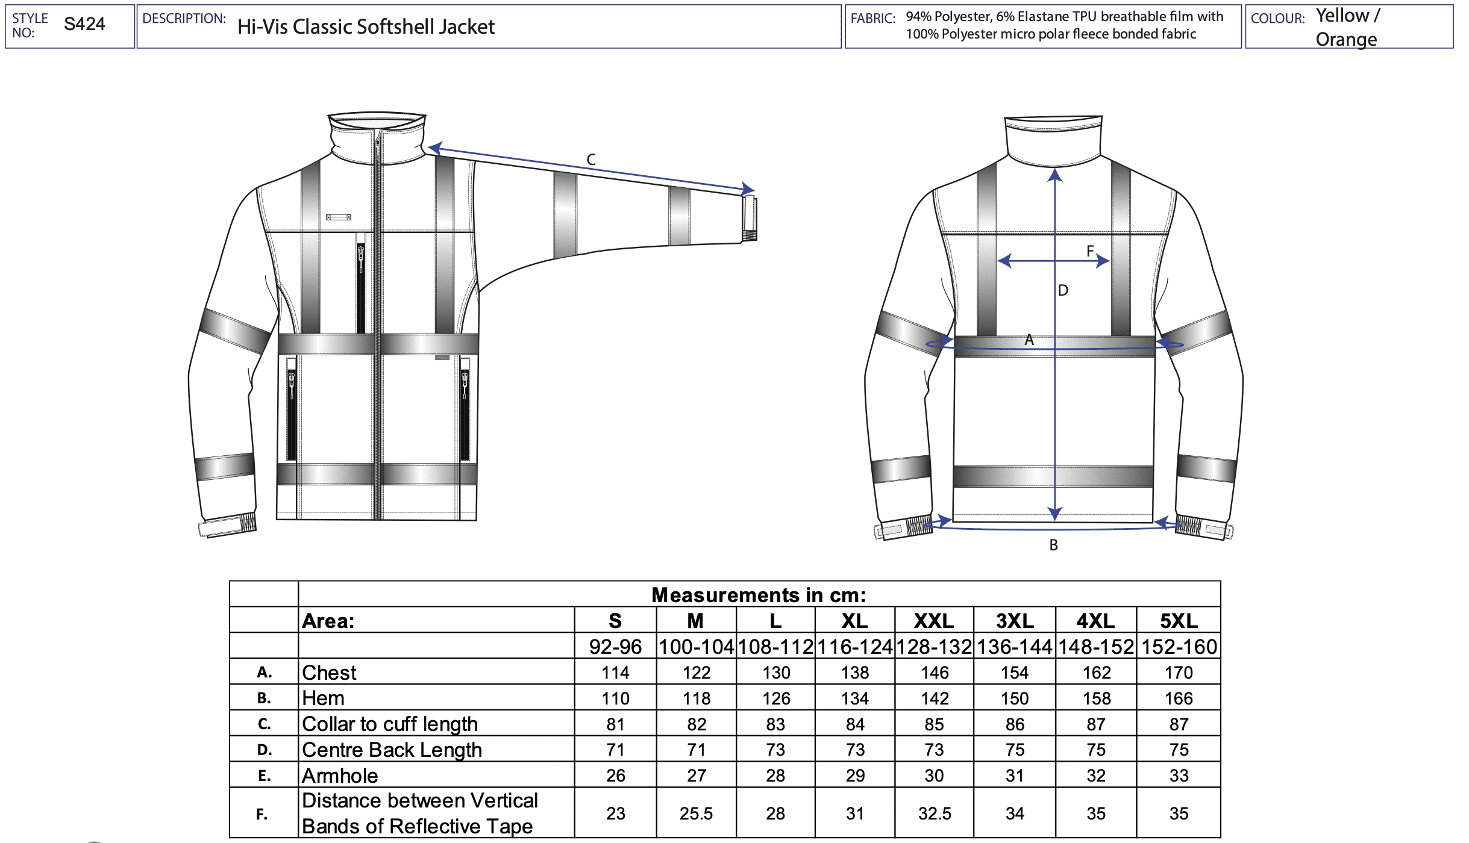Click the 116-124 size range cell

click(x=854, y=647)
